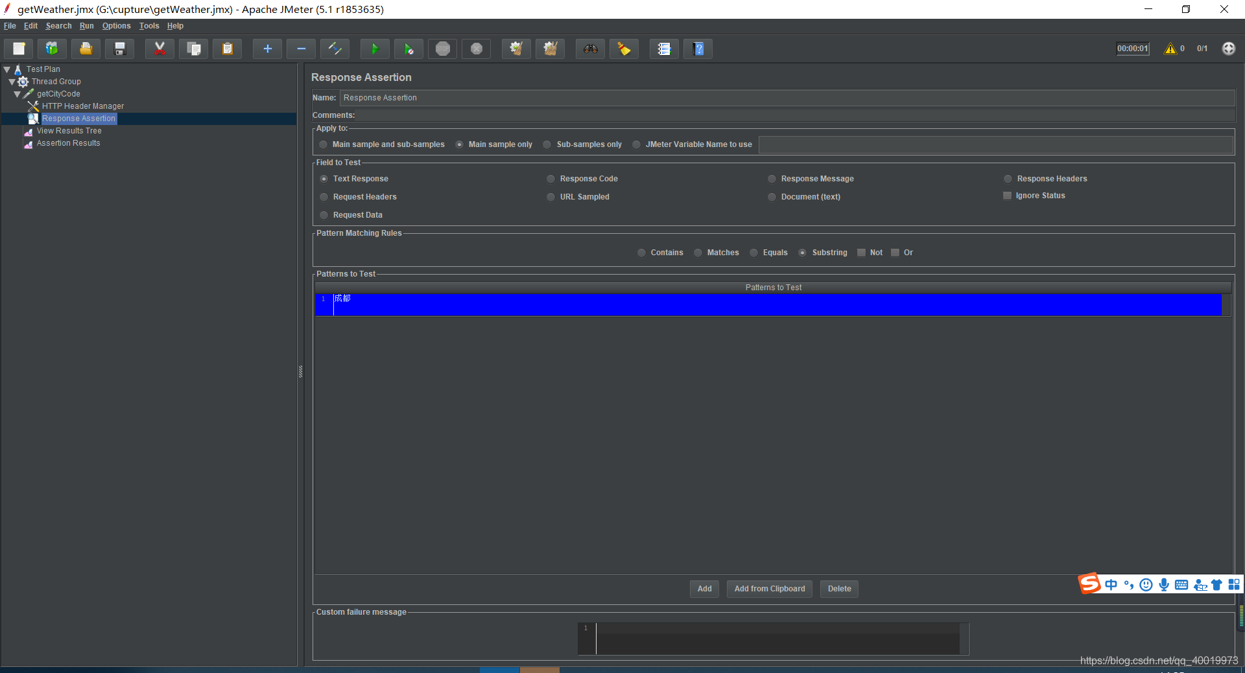Viewport: 1245px width, 673px height.
Task: Start the test with green arrow
Action: click(x=375, y=49)
